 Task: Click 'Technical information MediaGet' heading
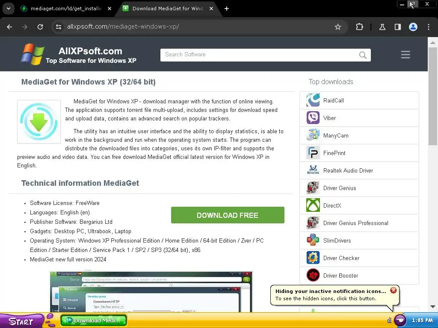click(x=80, y=183)
